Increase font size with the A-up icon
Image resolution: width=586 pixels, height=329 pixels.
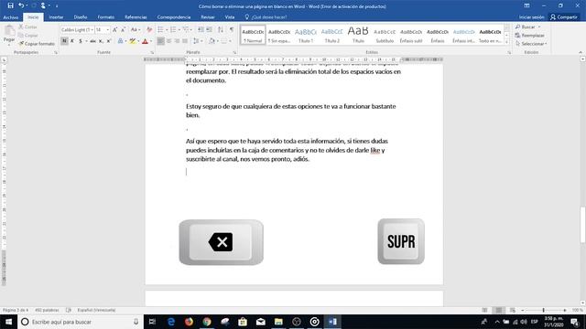click(x=115, y=29)
